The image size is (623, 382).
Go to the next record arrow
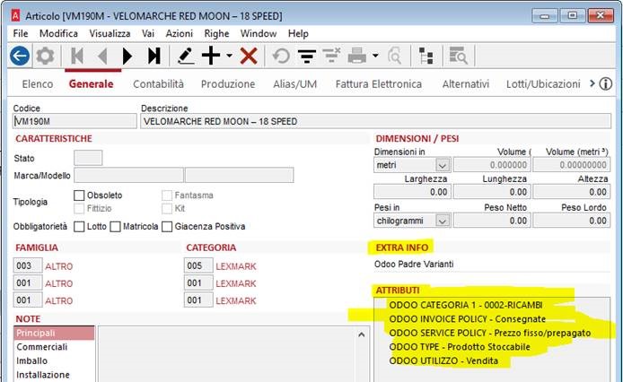point(127,56)
